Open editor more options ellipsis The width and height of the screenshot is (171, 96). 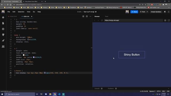pos(90,17)
